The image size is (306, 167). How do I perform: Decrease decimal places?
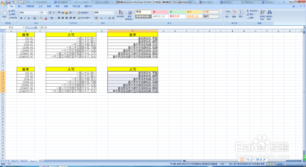[x=113, y=18]
